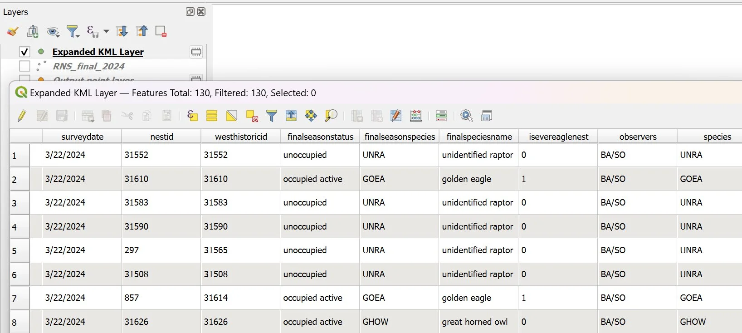The width and height of the screenshot is (742, 333).
Task: Click the Paste features icon
Action: pyautogui.click(x=167, y=116)
